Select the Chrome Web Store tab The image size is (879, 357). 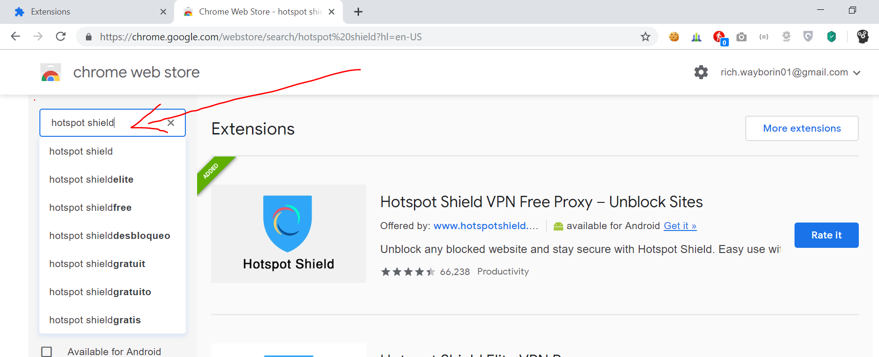point(259,12)
